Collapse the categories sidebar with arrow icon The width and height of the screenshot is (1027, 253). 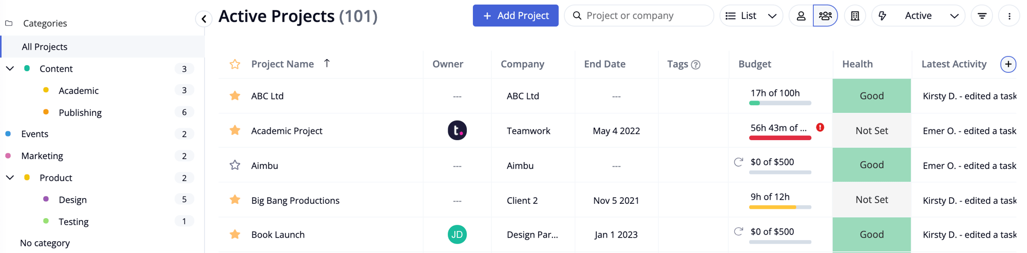click(204, 19)
